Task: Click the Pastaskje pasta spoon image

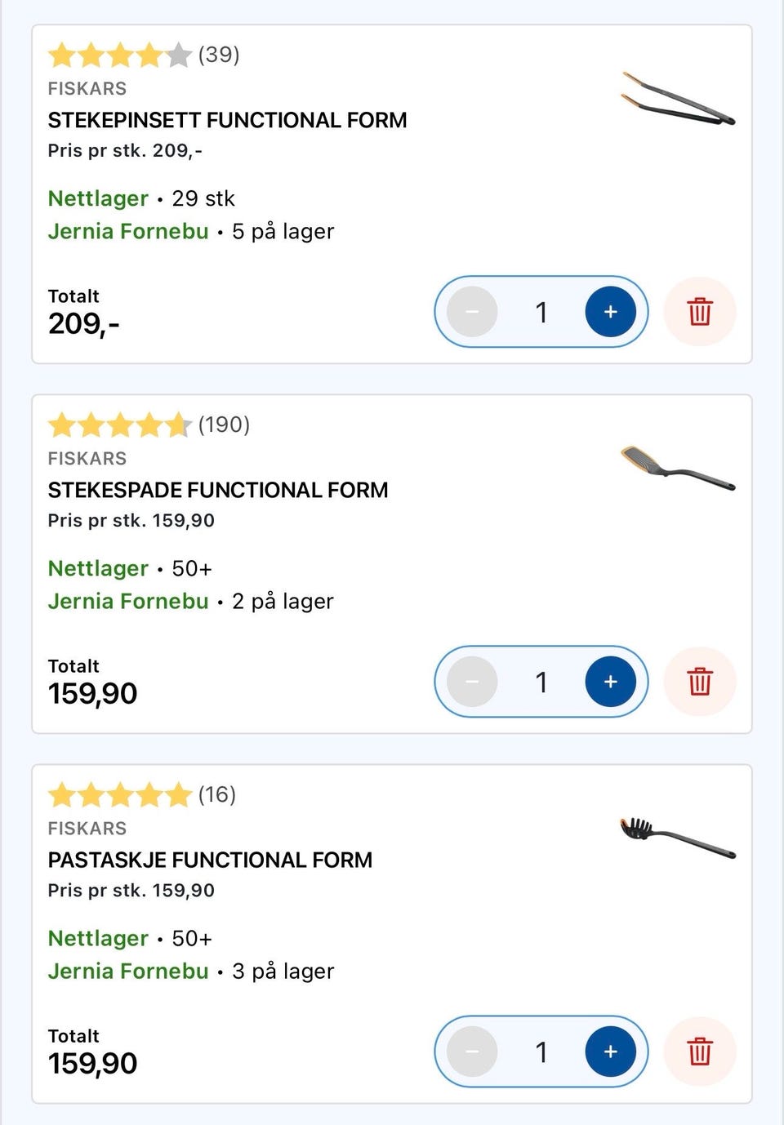Action: pos(678,838)
